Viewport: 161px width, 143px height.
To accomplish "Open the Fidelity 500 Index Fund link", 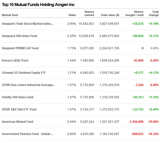I will 18,97.
